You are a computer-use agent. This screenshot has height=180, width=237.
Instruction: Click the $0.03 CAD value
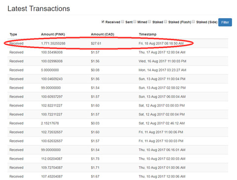coord(95,123)
